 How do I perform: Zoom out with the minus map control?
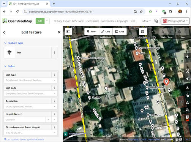coord(187,64)
